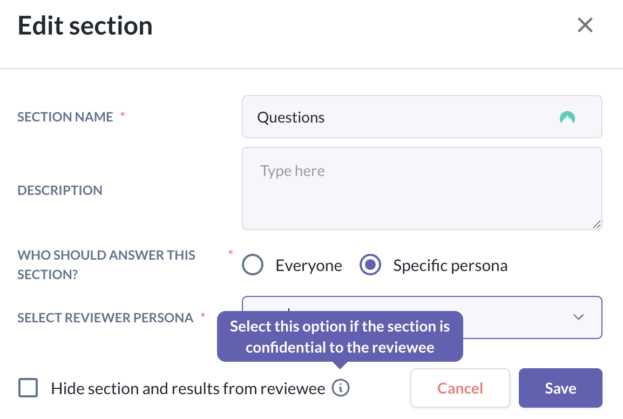
Task: Enable Hide section and results from reviewee checkbox
Action: (28, 388)
